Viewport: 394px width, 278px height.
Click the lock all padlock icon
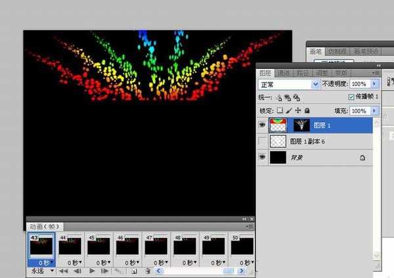pyautogui.click(x=307, y=111)
